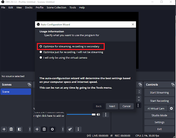Undock the Controls panel
Image resolution: width=176 pixels, height=138 pixels.
pyautogui.click(x=173, y=85)
